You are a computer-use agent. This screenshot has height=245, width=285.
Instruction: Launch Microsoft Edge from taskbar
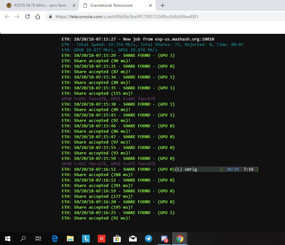tap(55, 239)
